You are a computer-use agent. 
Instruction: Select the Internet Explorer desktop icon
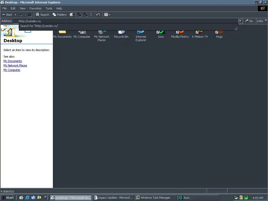[141, 36]
